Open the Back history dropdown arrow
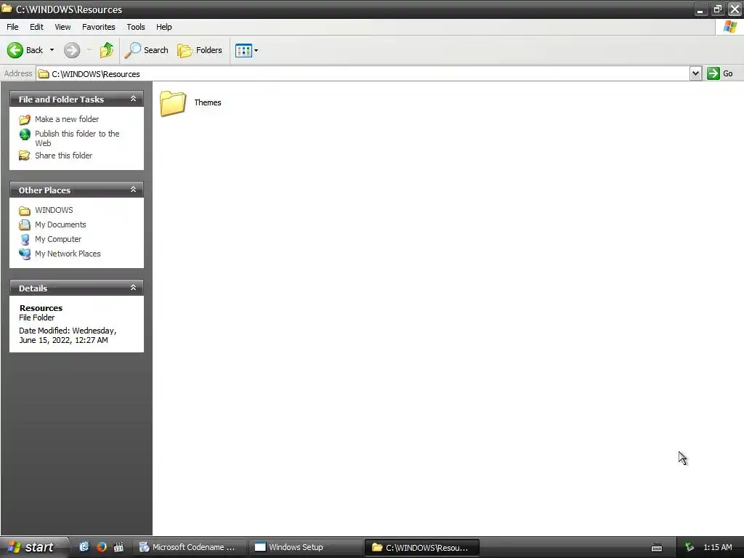The height and width of the screenshot is (558, 744). click(x=52, y=50)
